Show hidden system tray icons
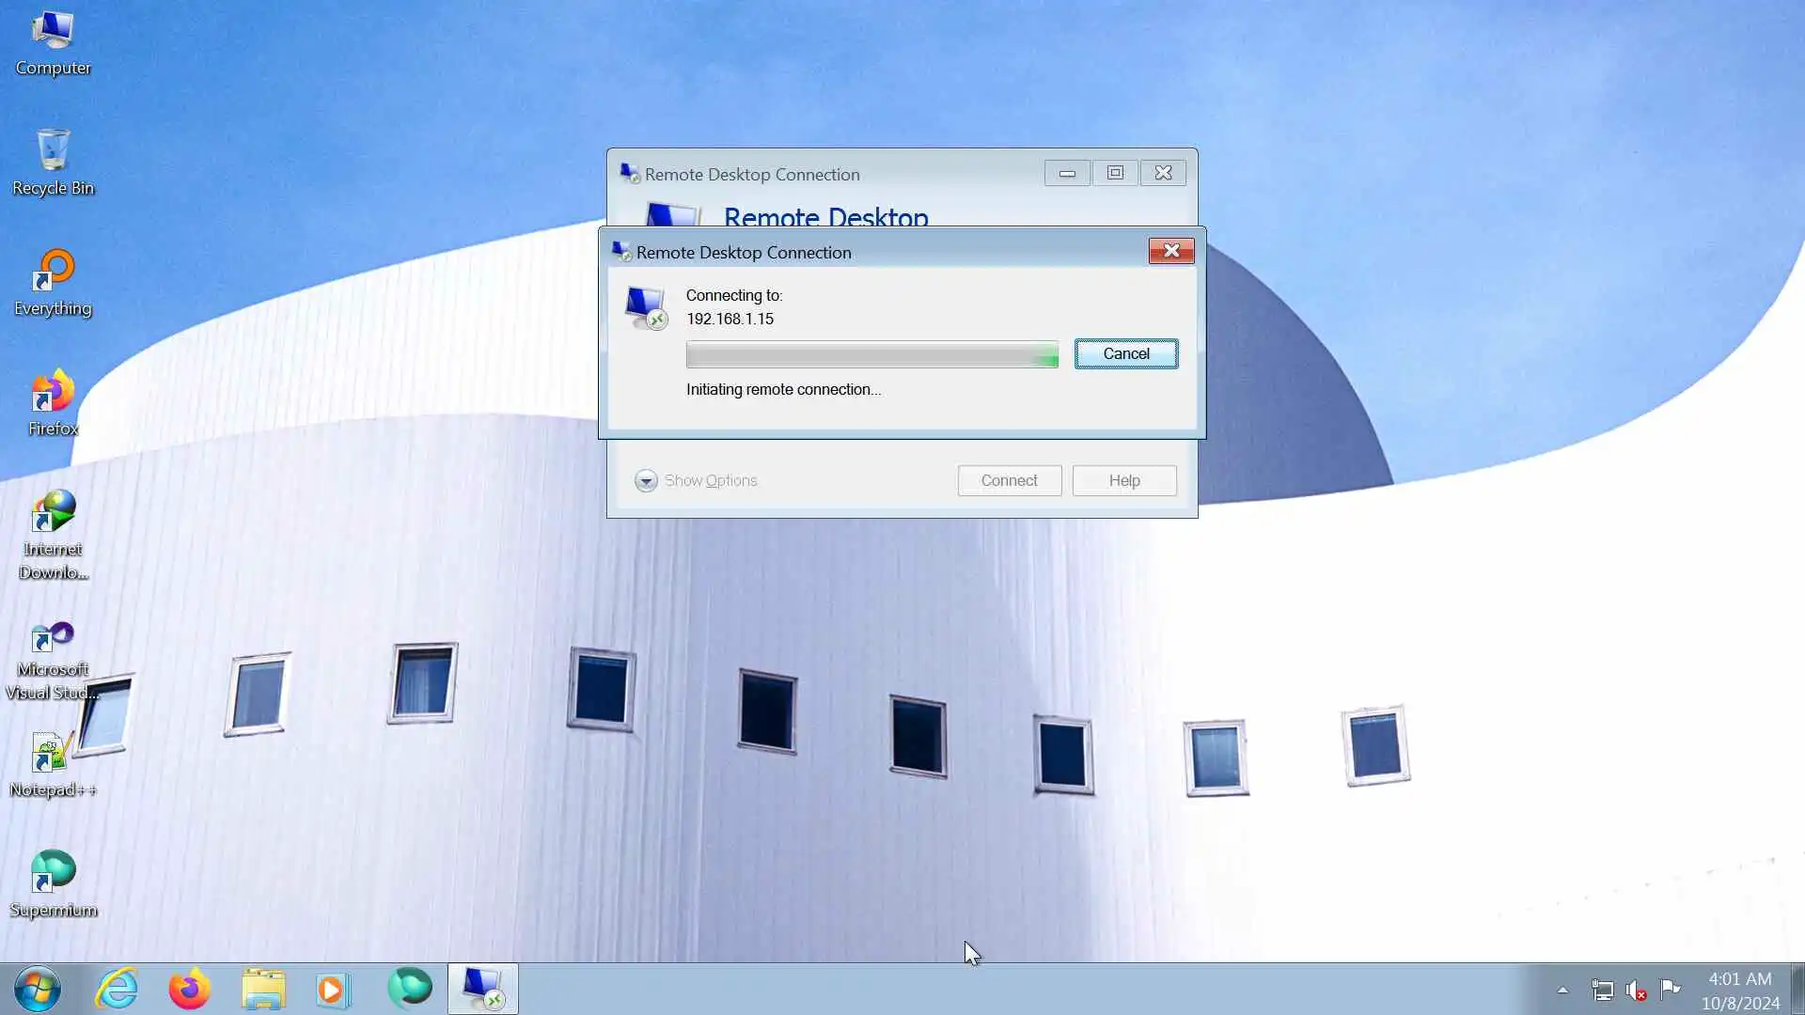The height and width of the screenshot is (1015, 1805). click(1562, 990)
